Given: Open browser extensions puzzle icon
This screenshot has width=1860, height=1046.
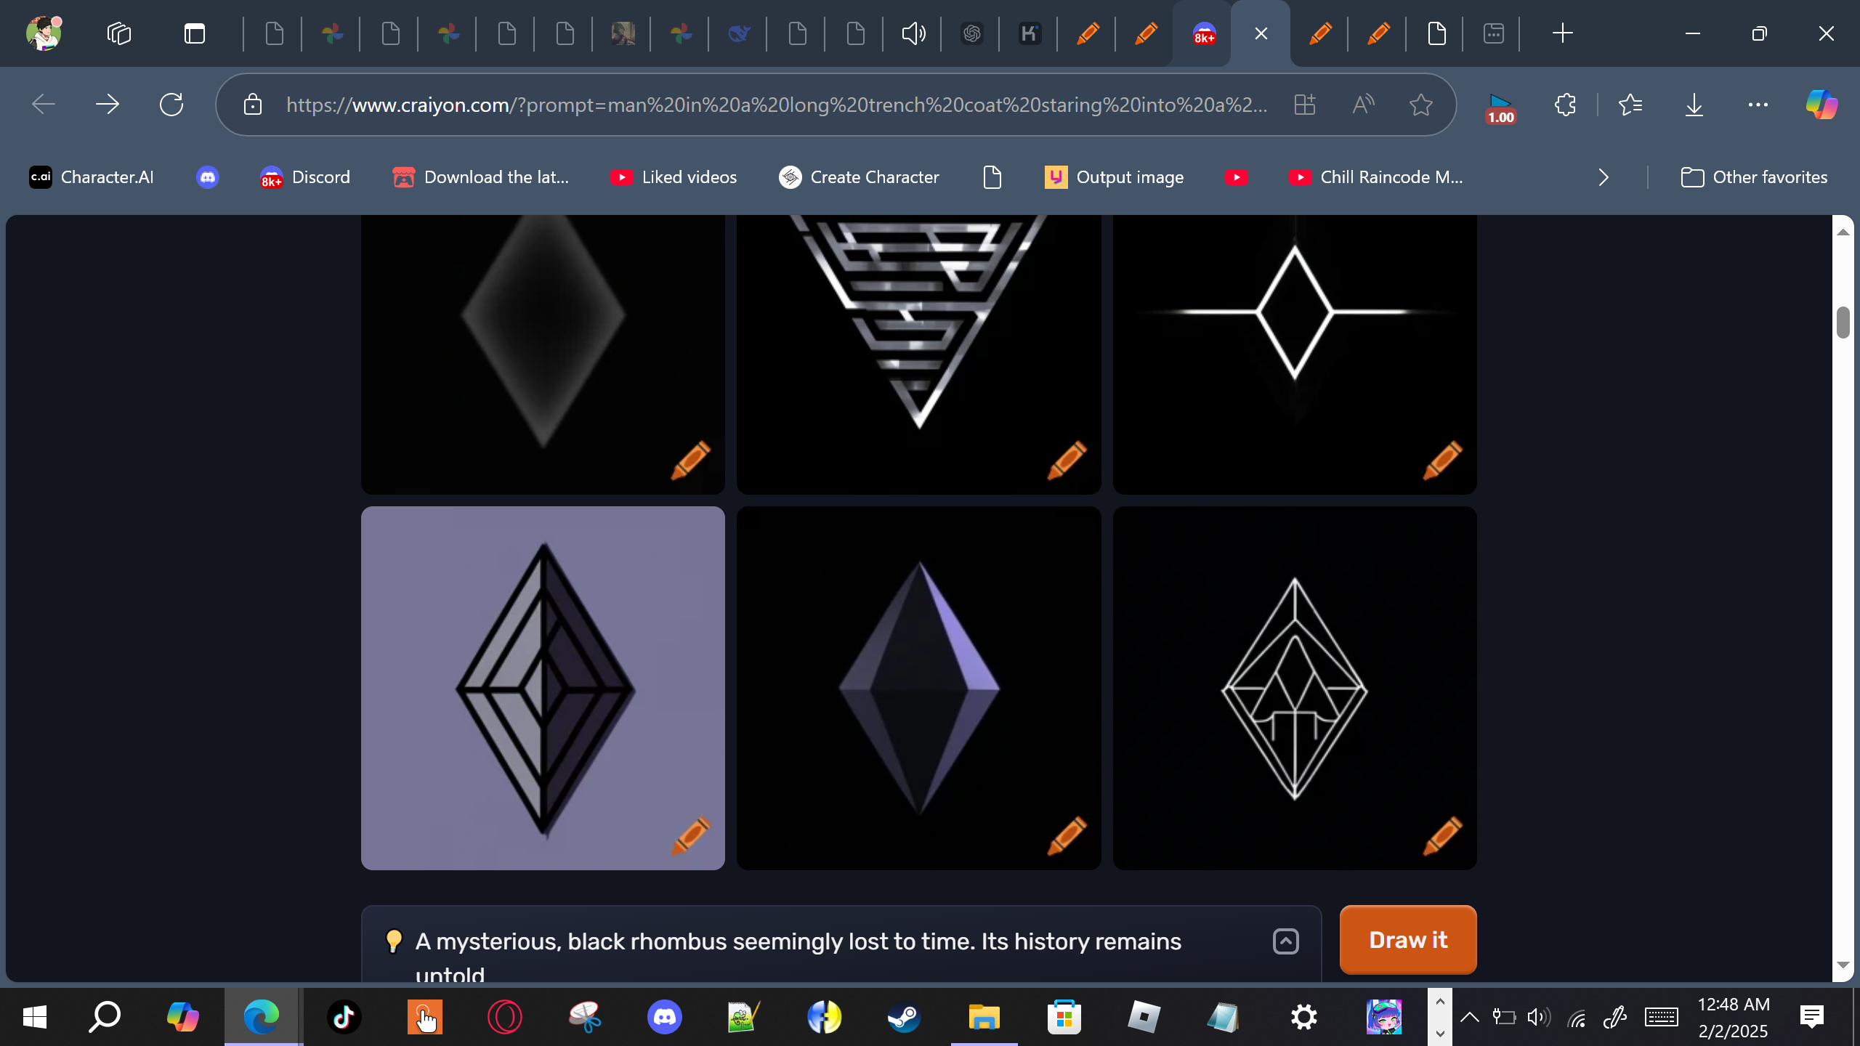Looking at the screenshot, I should coord(1565,105).
